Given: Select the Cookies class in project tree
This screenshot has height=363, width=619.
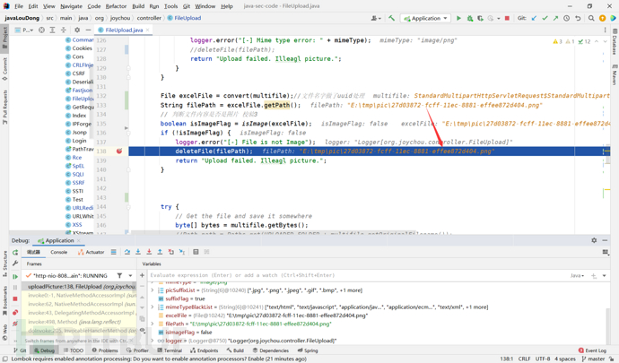Looking at the screenshot, I should coord(82,48).
